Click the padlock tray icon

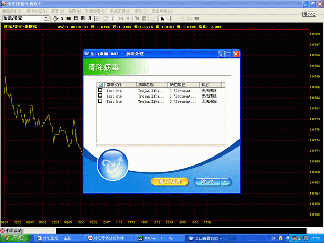[294, 238]
